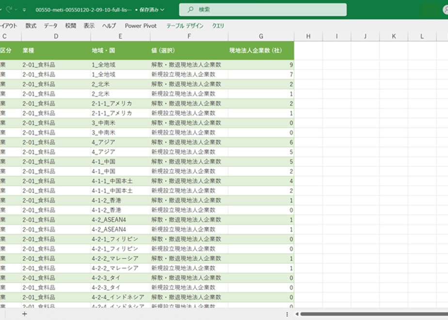Switch to the クエリ tab

click(218, 26)
